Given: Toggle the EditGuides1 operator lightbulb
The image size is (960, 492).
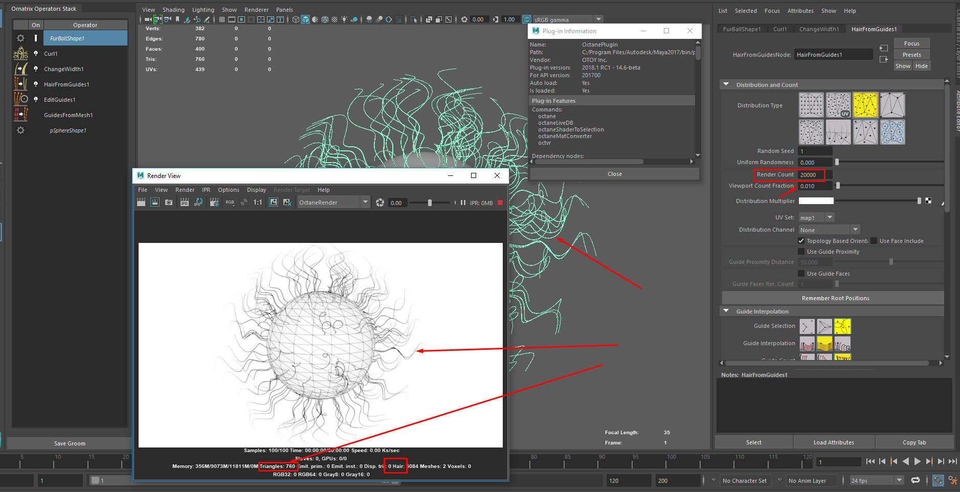Looking at the screenshot, I should [36, 99].
